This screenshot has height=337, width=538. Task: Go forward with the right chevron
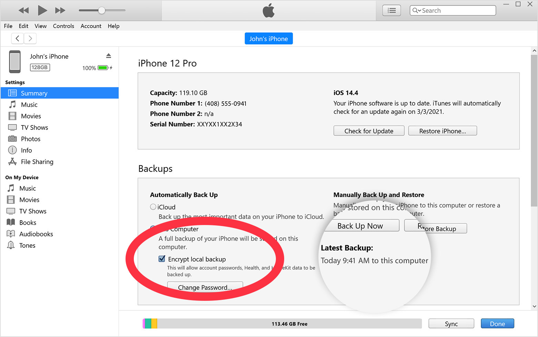tap(30, 38)
